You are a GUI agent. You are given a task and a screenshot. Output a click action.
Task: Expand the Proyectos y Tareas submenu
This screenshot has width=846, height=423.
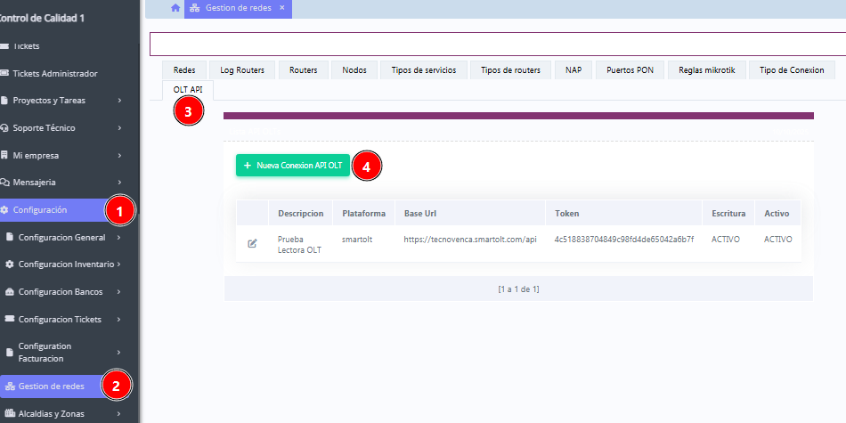119,101
